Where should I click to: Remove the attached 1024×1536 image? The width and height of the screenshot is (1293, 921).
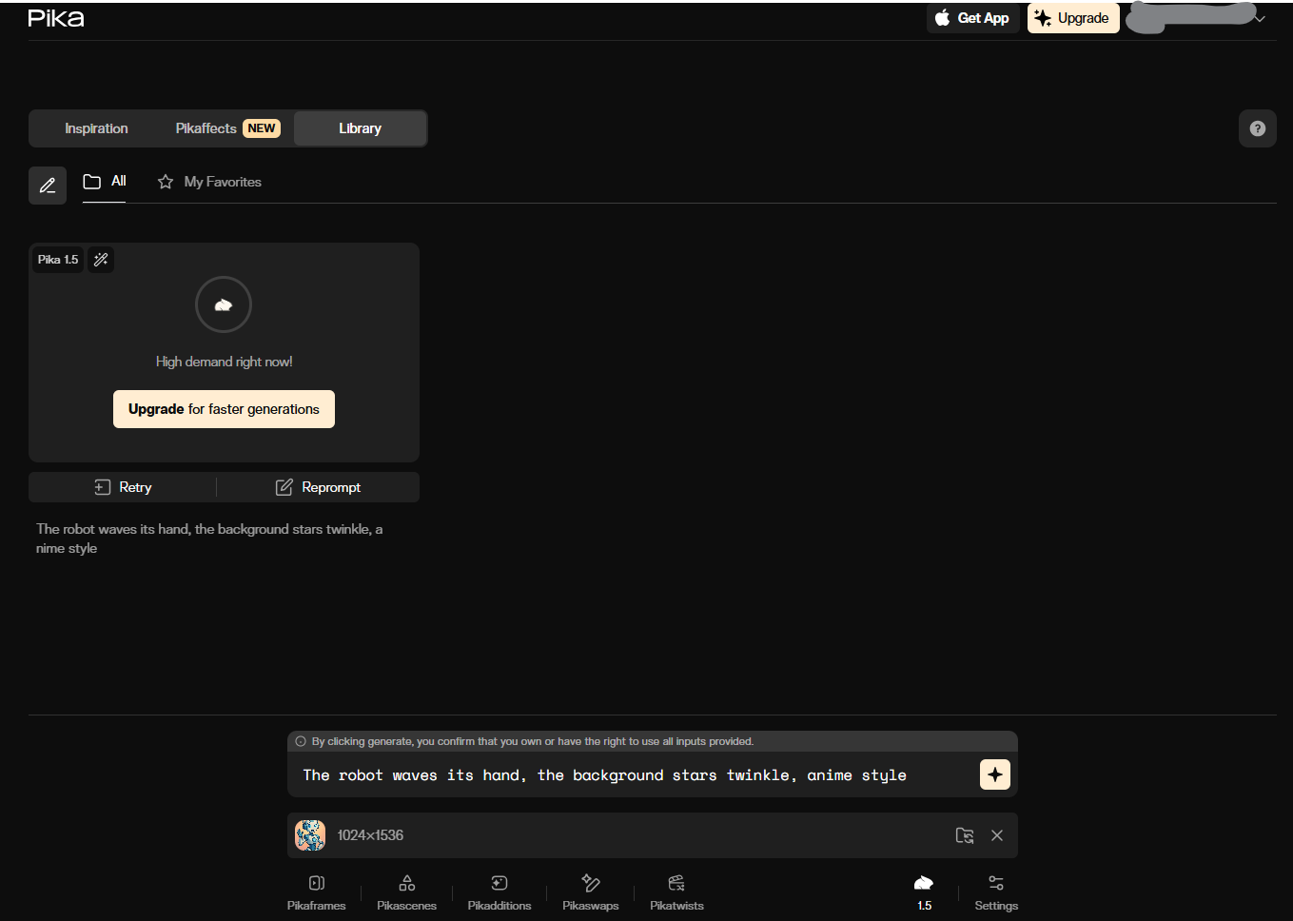[x=997, y=835]
